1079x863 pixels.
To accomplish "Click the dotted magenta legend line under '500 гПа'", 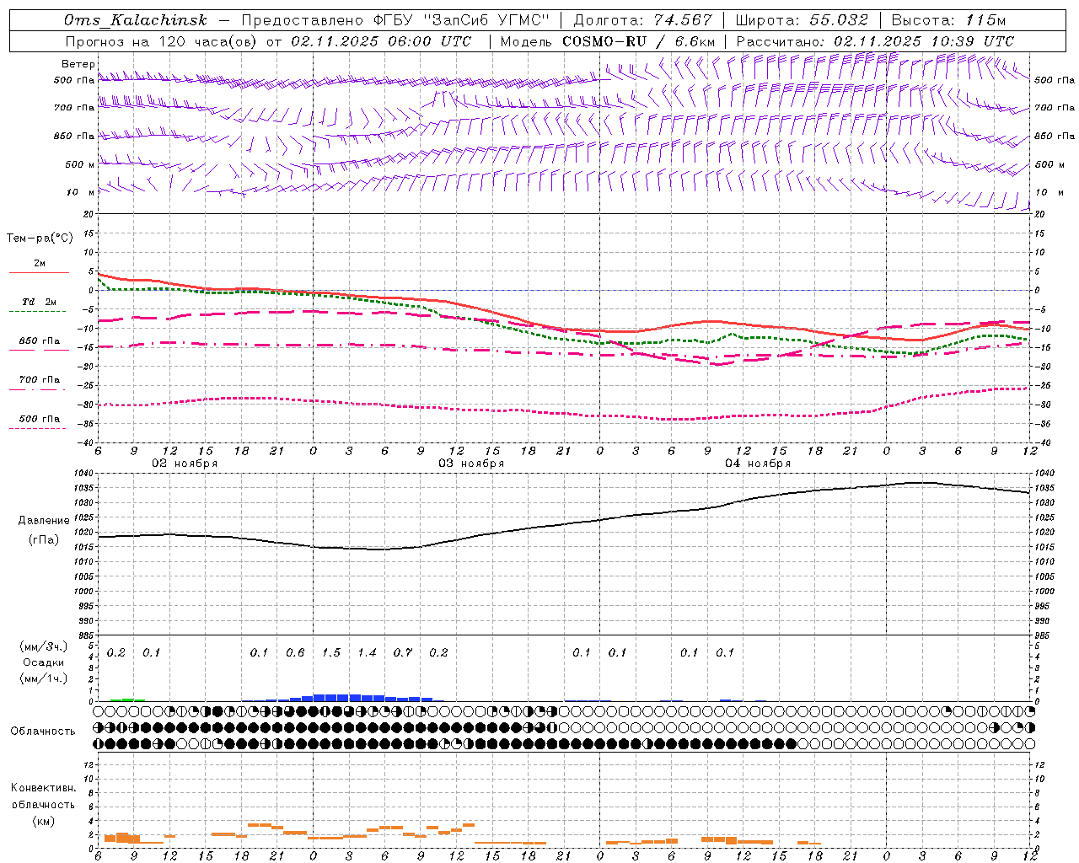I will pos(38,429).
